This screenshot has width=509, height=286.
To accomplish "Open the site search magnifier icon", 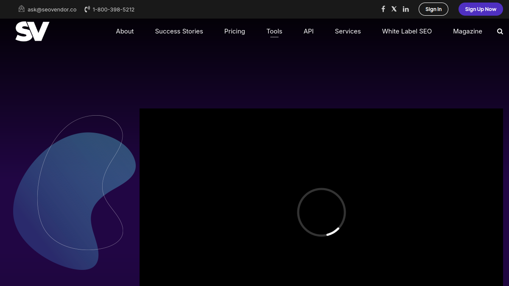I will point(500,31).
